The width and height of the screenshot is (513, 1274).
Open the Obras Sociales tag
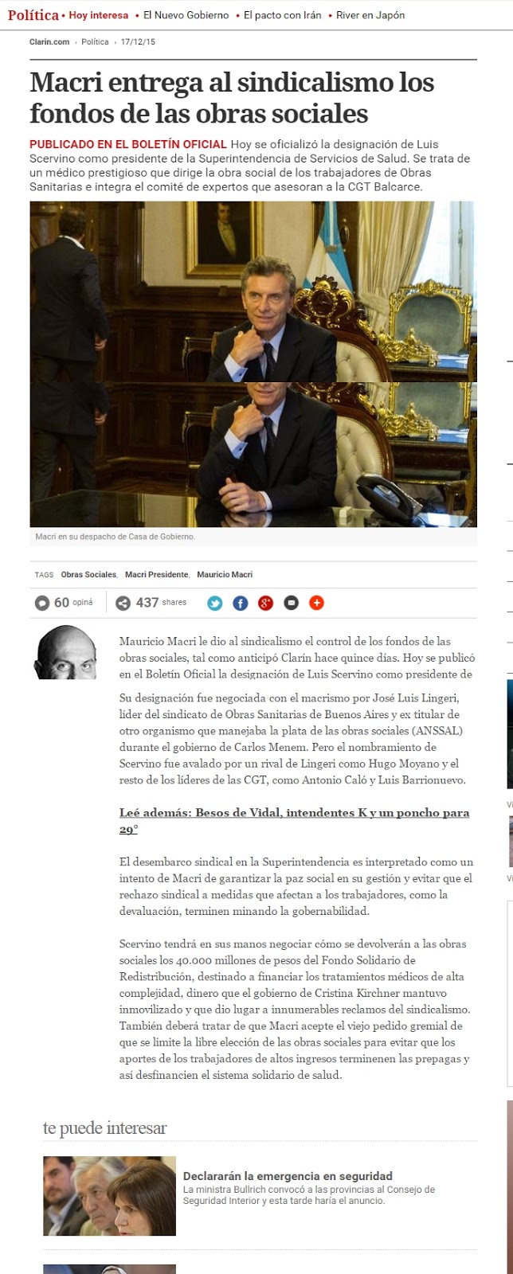pyautogui.click(x=88, y=575)
